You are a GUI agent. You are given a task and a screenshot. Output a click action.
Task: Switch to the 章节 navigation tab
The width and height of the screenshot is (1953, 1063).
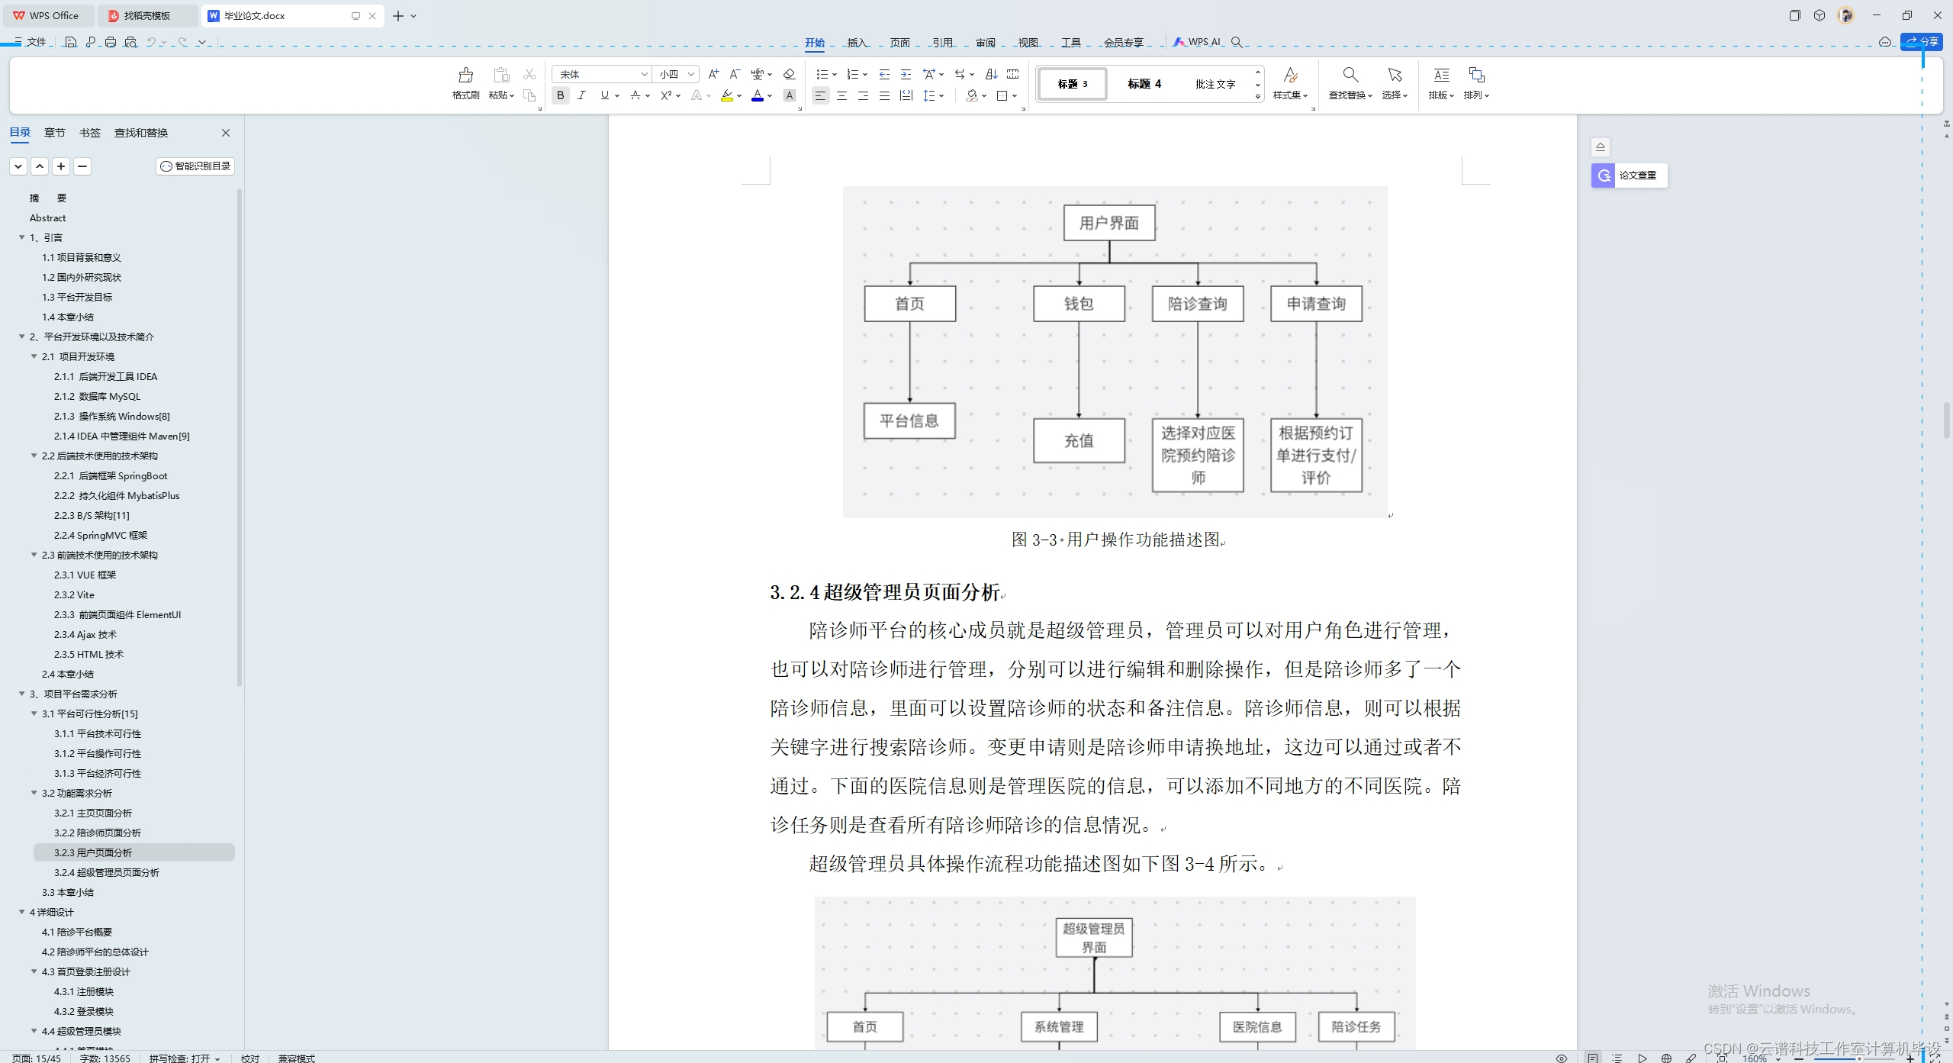[54, 133]
